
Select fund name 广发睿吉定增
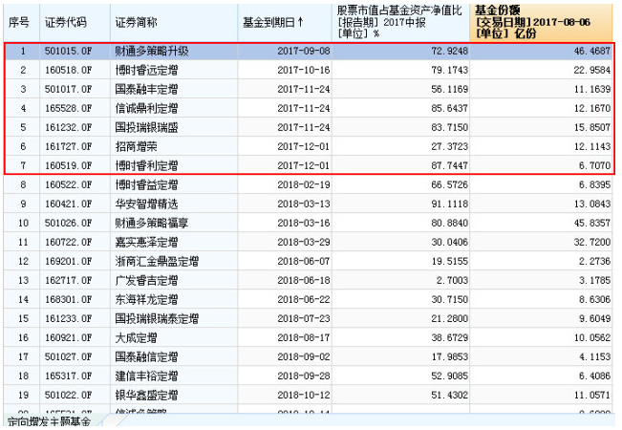coord(146,280)
